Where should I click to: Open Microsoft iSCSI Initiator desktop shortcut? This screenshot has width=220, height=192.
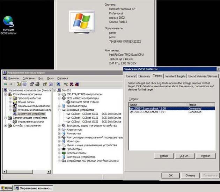pos(8,25)
